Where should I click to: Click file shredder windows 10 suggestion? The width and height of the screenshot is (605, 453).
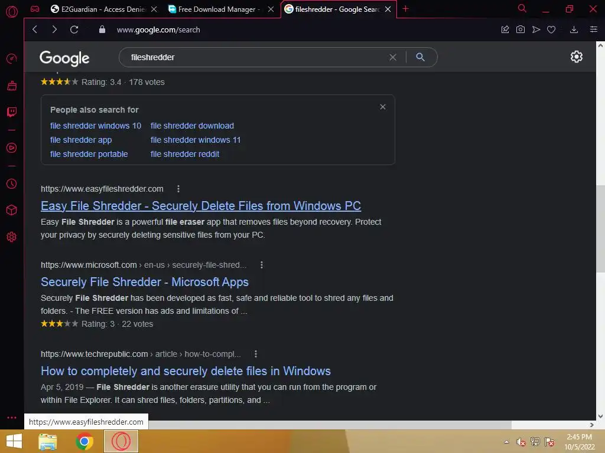(x=96, y=126)
